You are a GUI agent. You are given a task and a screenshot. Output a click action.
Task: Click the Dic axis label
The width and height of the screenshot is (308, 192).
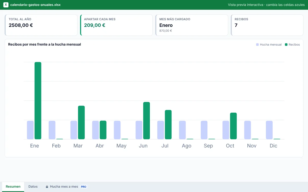point(274,146)
